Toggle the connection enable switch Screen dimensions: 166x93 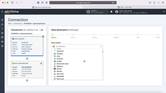point(41,30)
